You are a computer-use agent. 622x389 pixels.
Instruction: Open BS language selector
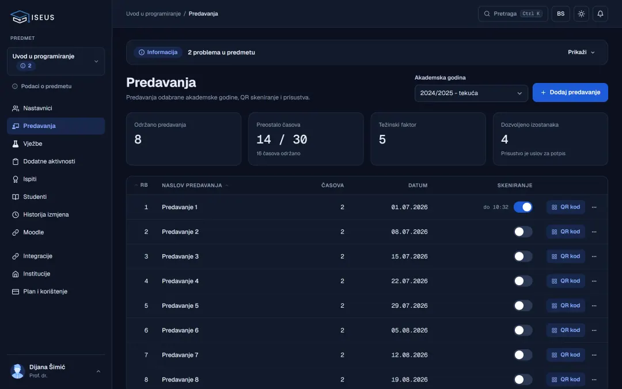click(x=560, y=14)
